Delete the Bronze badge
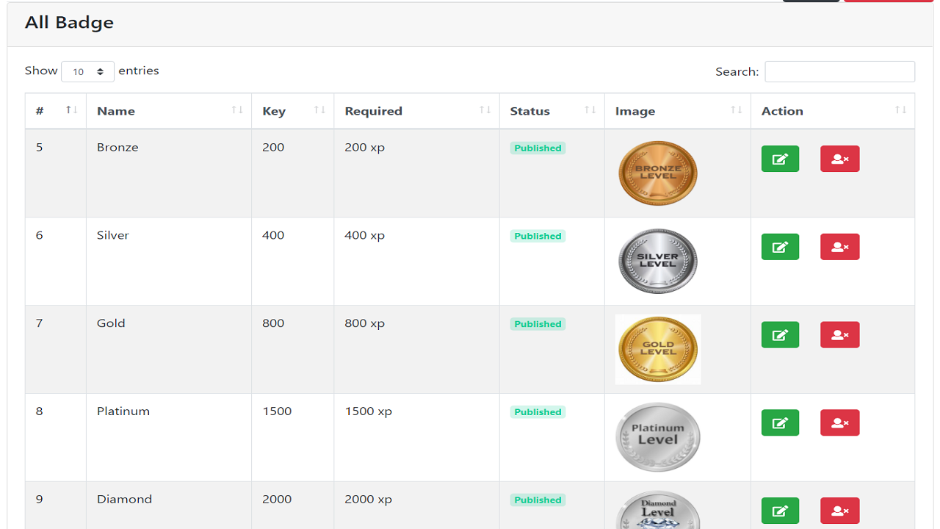The image size is (940, 529). 839,159
